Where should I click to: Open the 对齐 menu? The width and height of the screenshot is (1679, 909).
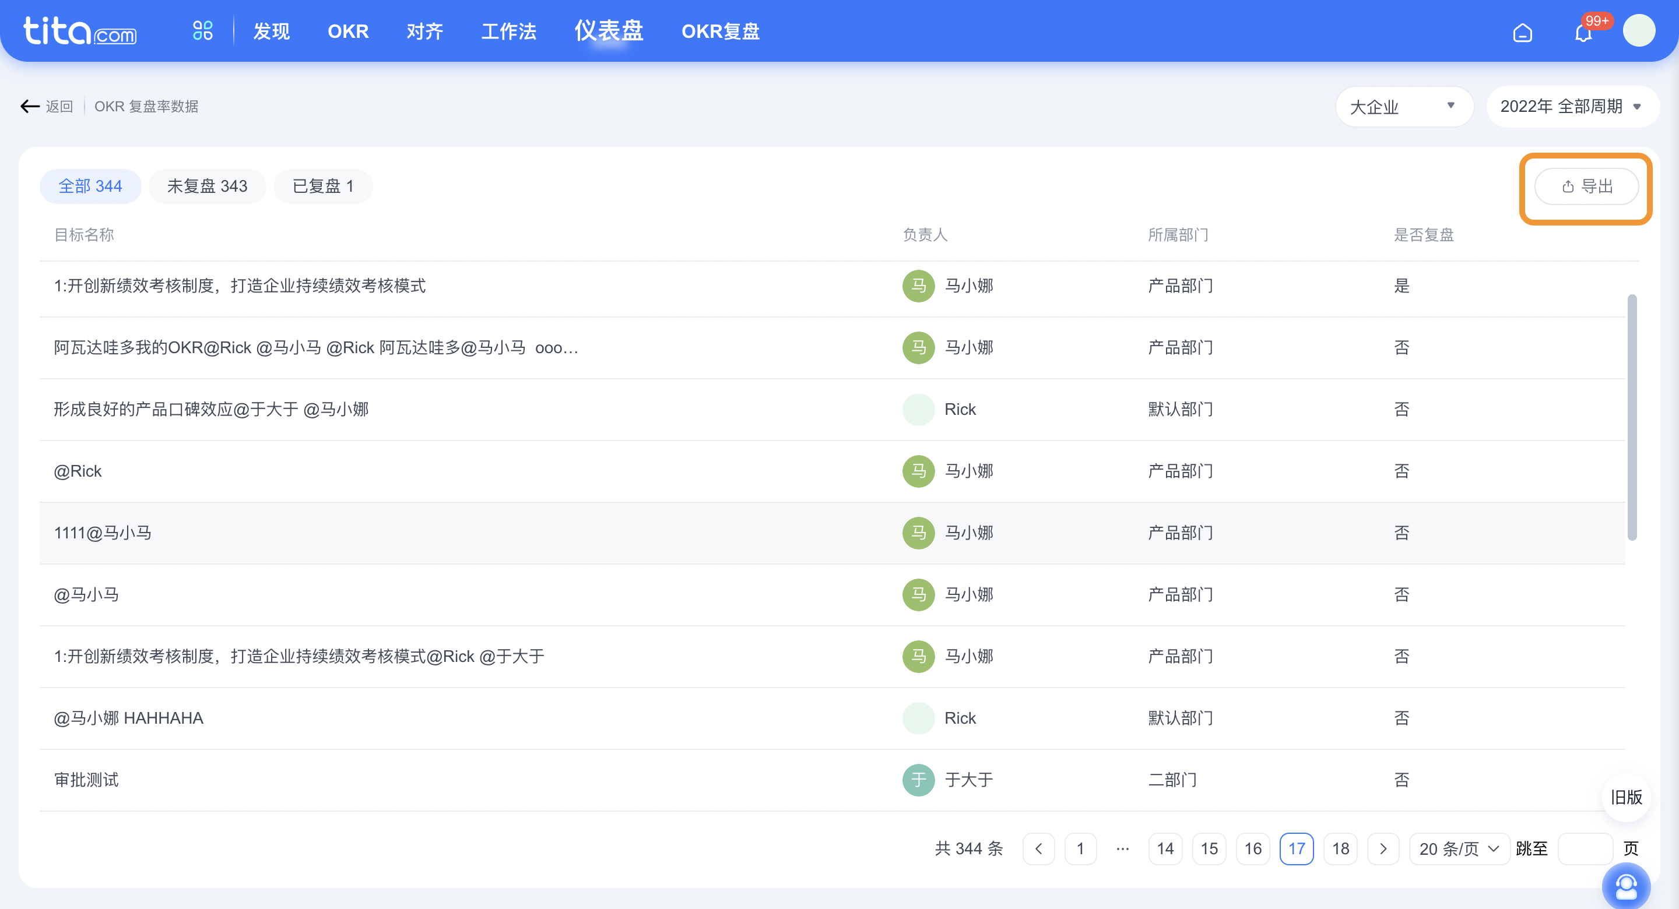tap(425, 31)
